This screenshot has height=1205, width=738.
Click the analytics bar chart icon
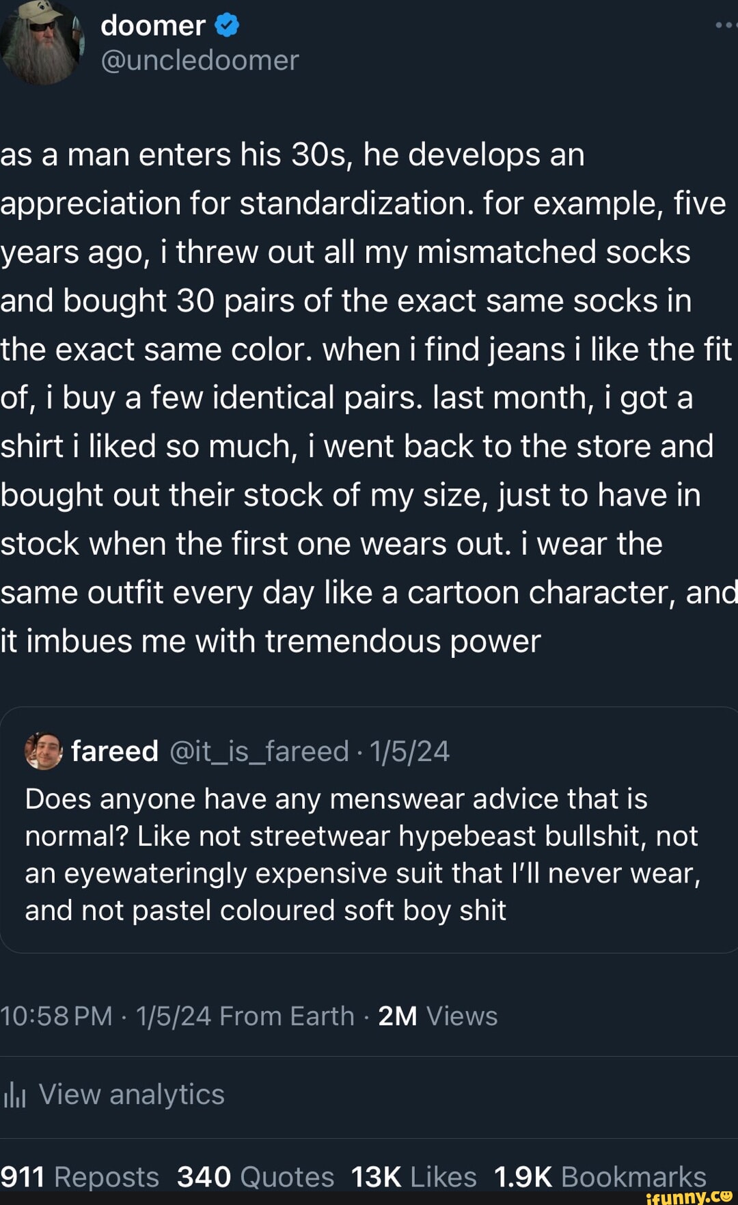coord(14,1095)
